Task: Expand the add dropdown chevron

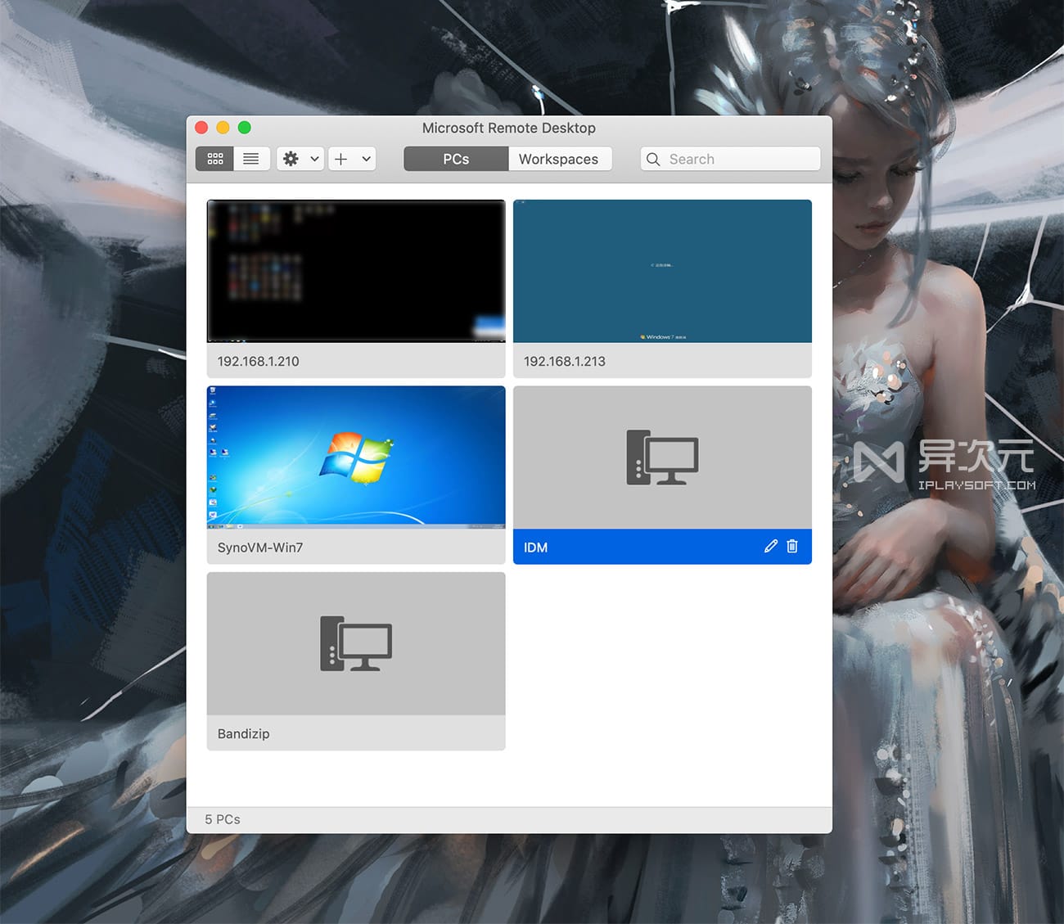Action: pyautogui.click(x=366, y=159)
